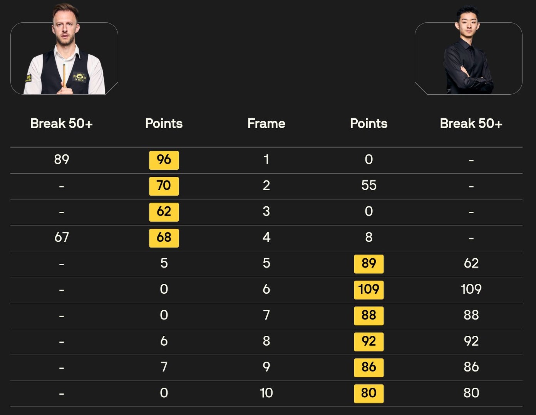
Task: Click the 62 break value in frame 5
Action: pos(471,263)
